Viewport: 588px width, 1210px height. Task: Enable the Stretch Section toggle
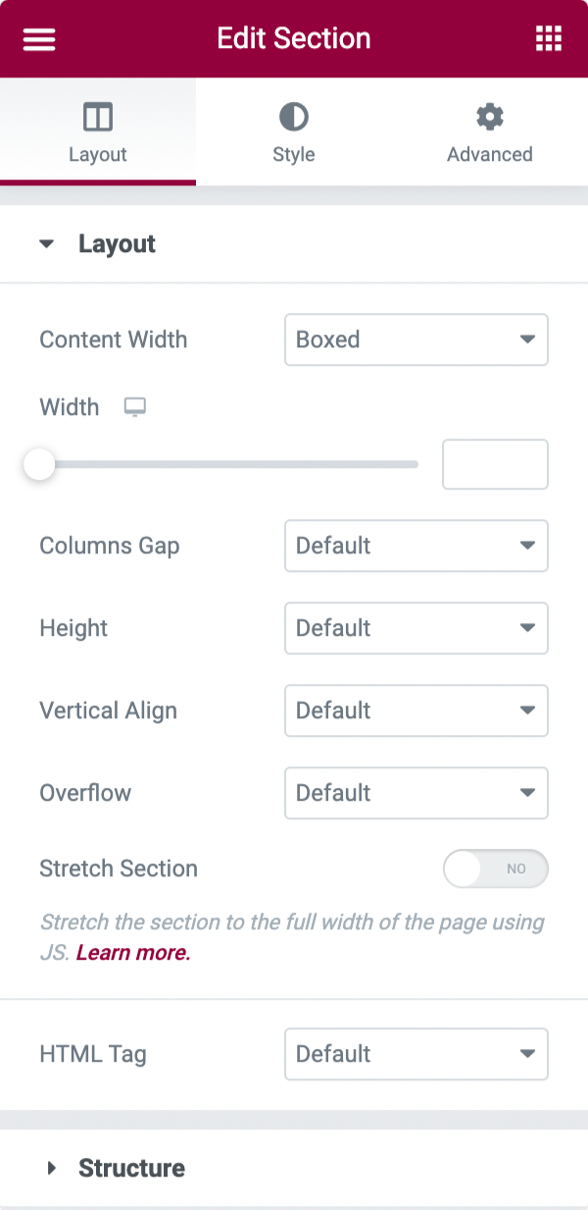click(496, 868)
